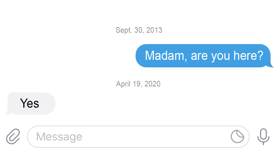This screenshot has width=277, height=164.
Task: Click the "Yes" text in the received message
Action: (x=29, y=103)
